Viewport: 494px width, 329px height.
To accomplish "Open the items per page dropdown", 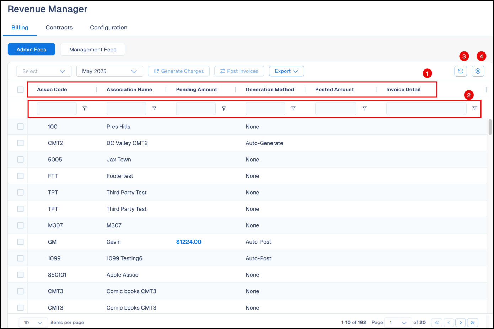I will coord(33,323).
